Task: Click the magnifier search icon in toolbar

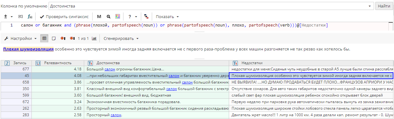Action: coord(108,17)
